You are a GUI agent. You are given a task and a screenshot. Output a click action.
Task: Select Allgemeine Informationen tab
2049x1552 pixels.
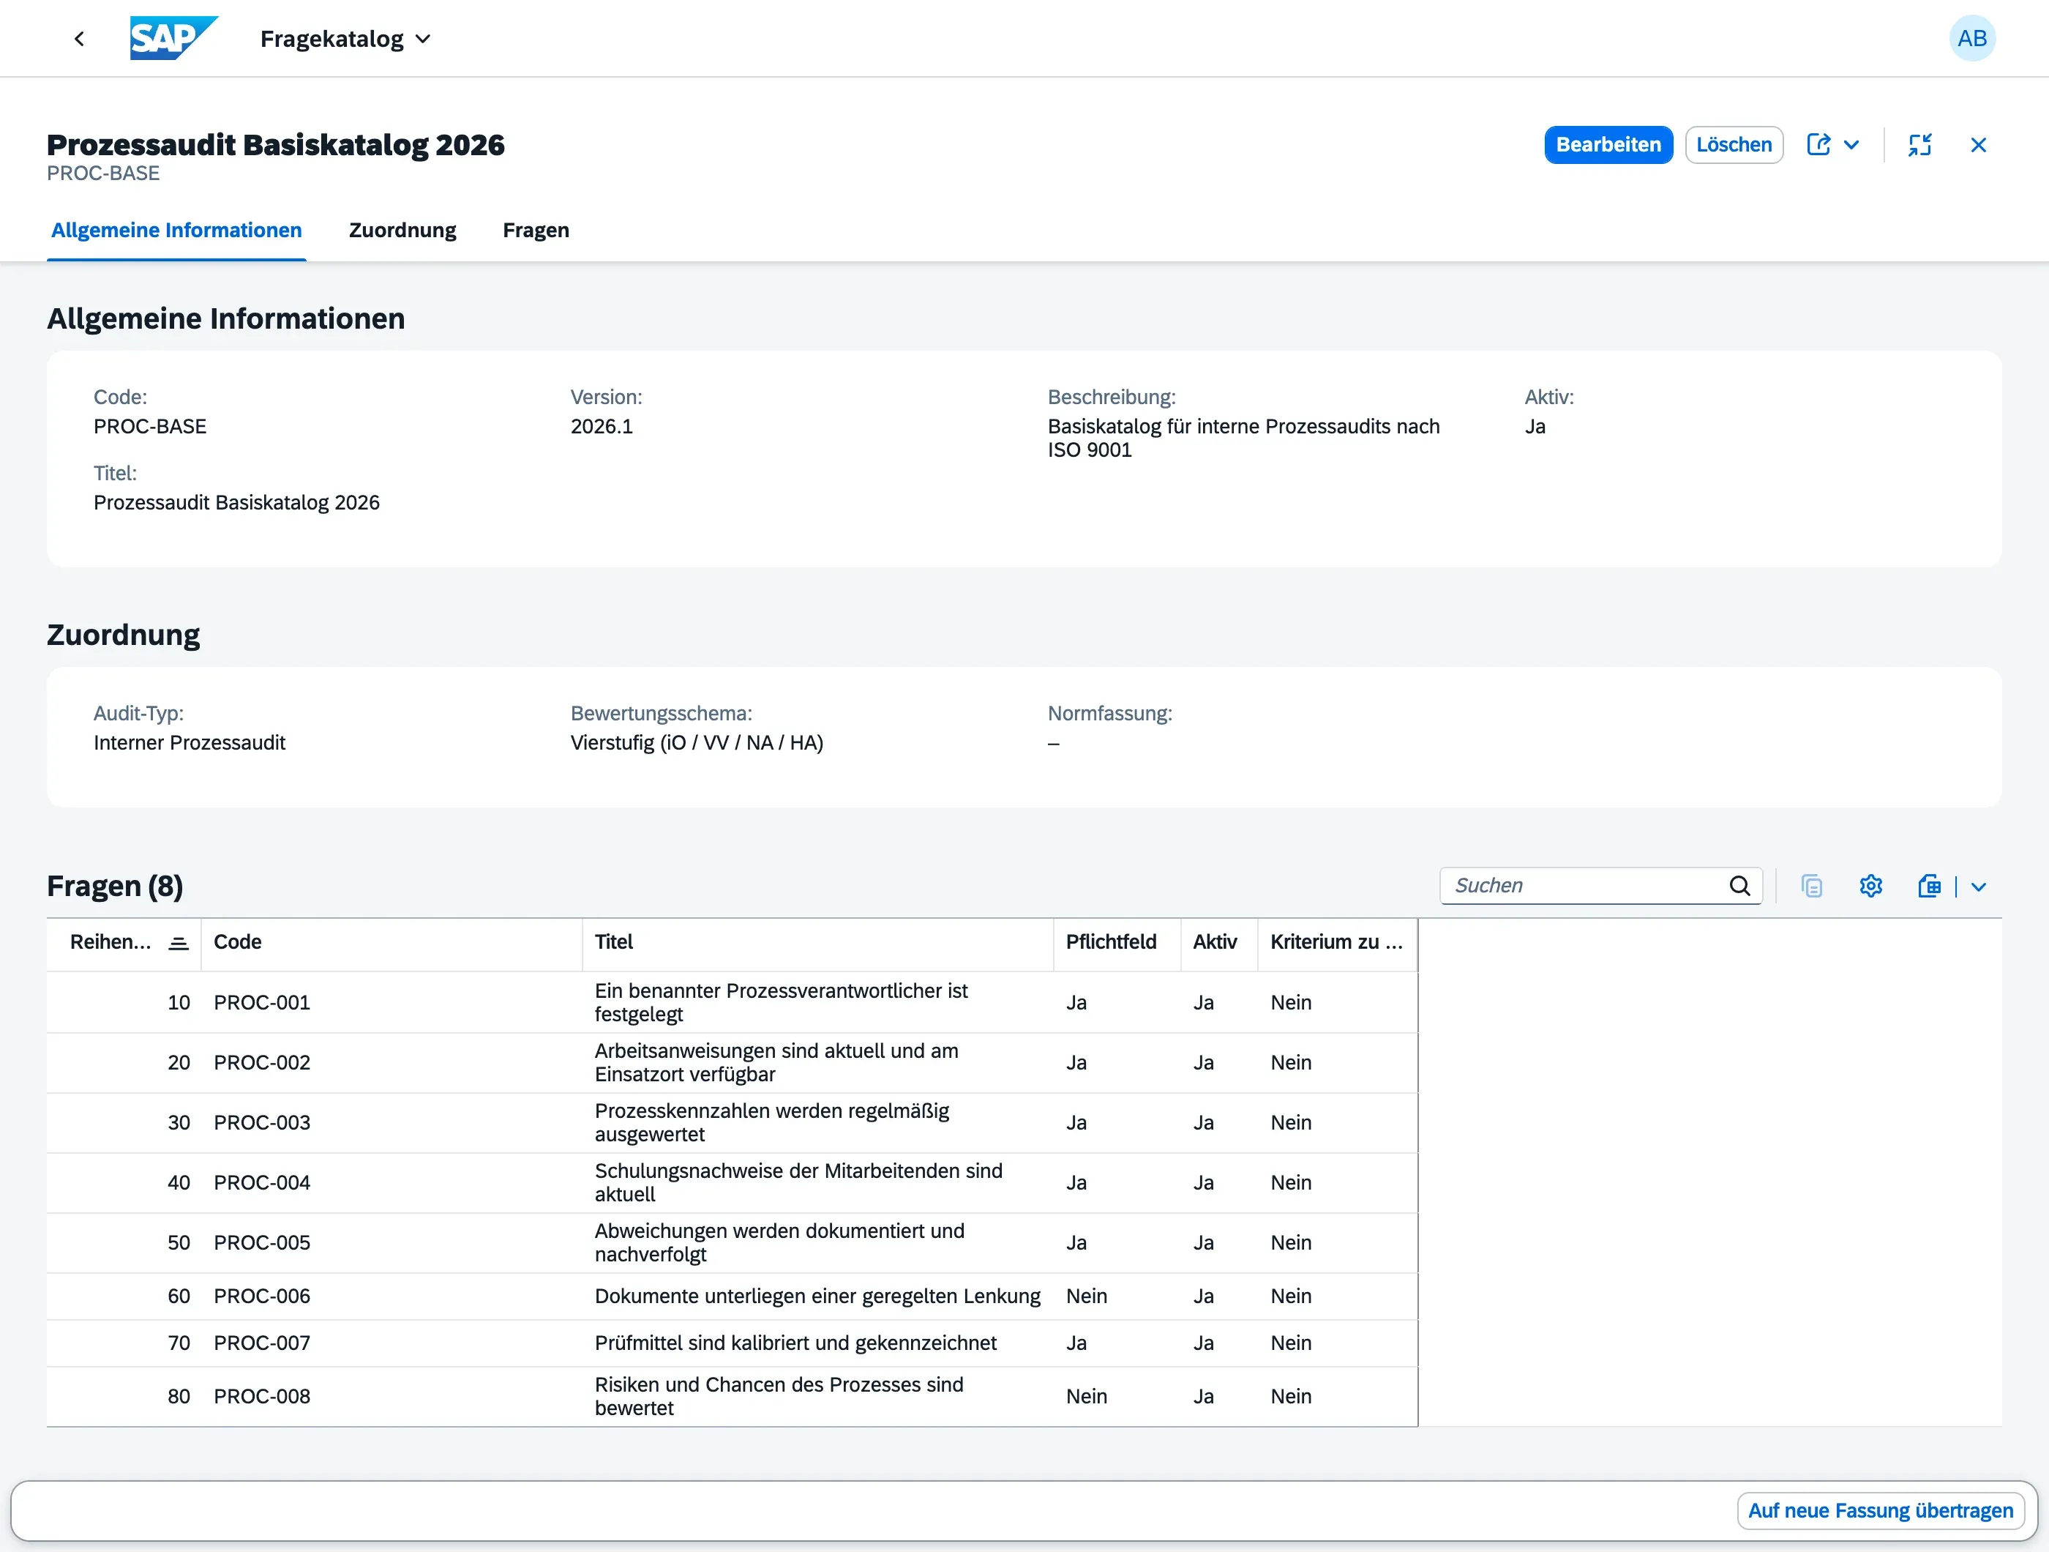coord(176,230)
